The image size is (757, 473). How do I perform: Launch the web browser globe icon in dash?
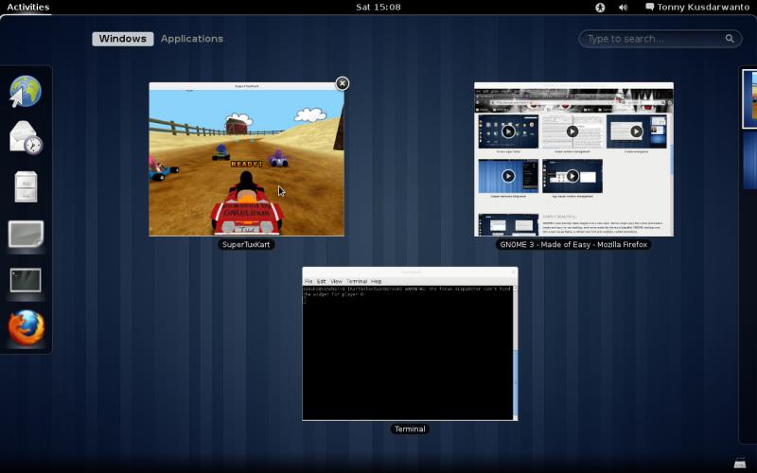[26, 92]
